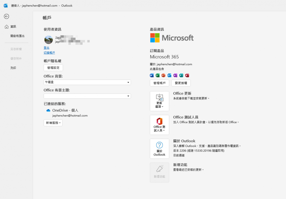Image resolution: width=286 pixels, height=199 pixels.
Task: Click the Outlook logo in title bar
Action: tap(6, 6)
